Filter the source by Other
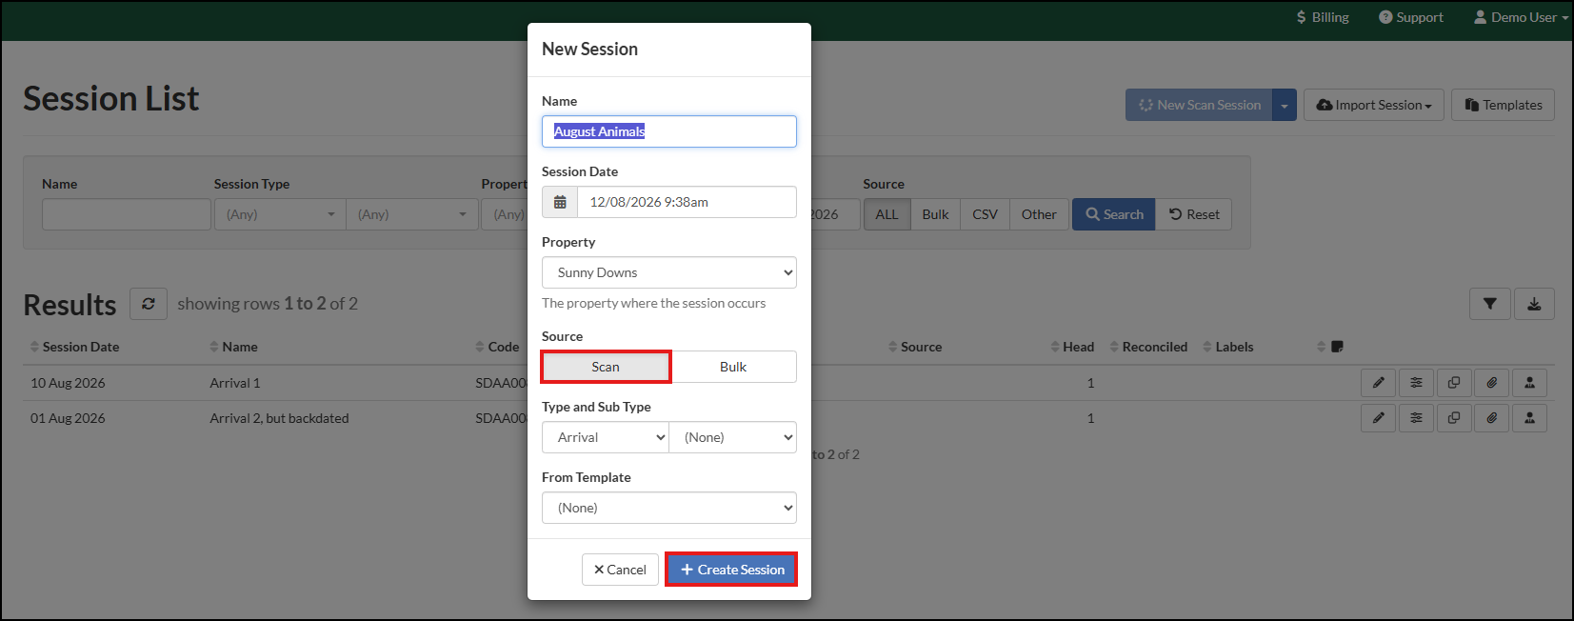This screenshot has height=621, width=1574. coord(1039,214)
